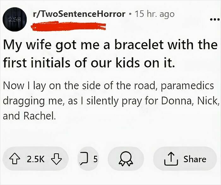This screenshot has height=185, width=221.
Task: Downvote the bracelet post
Action: pyautogui.click(x=57, y=159)
